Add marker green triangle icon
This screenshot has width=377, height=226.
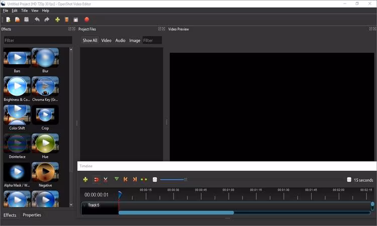pyautogui.click(x=117, y=179)
